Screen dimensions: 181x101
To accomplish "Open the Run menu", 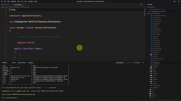I will 25,1.
